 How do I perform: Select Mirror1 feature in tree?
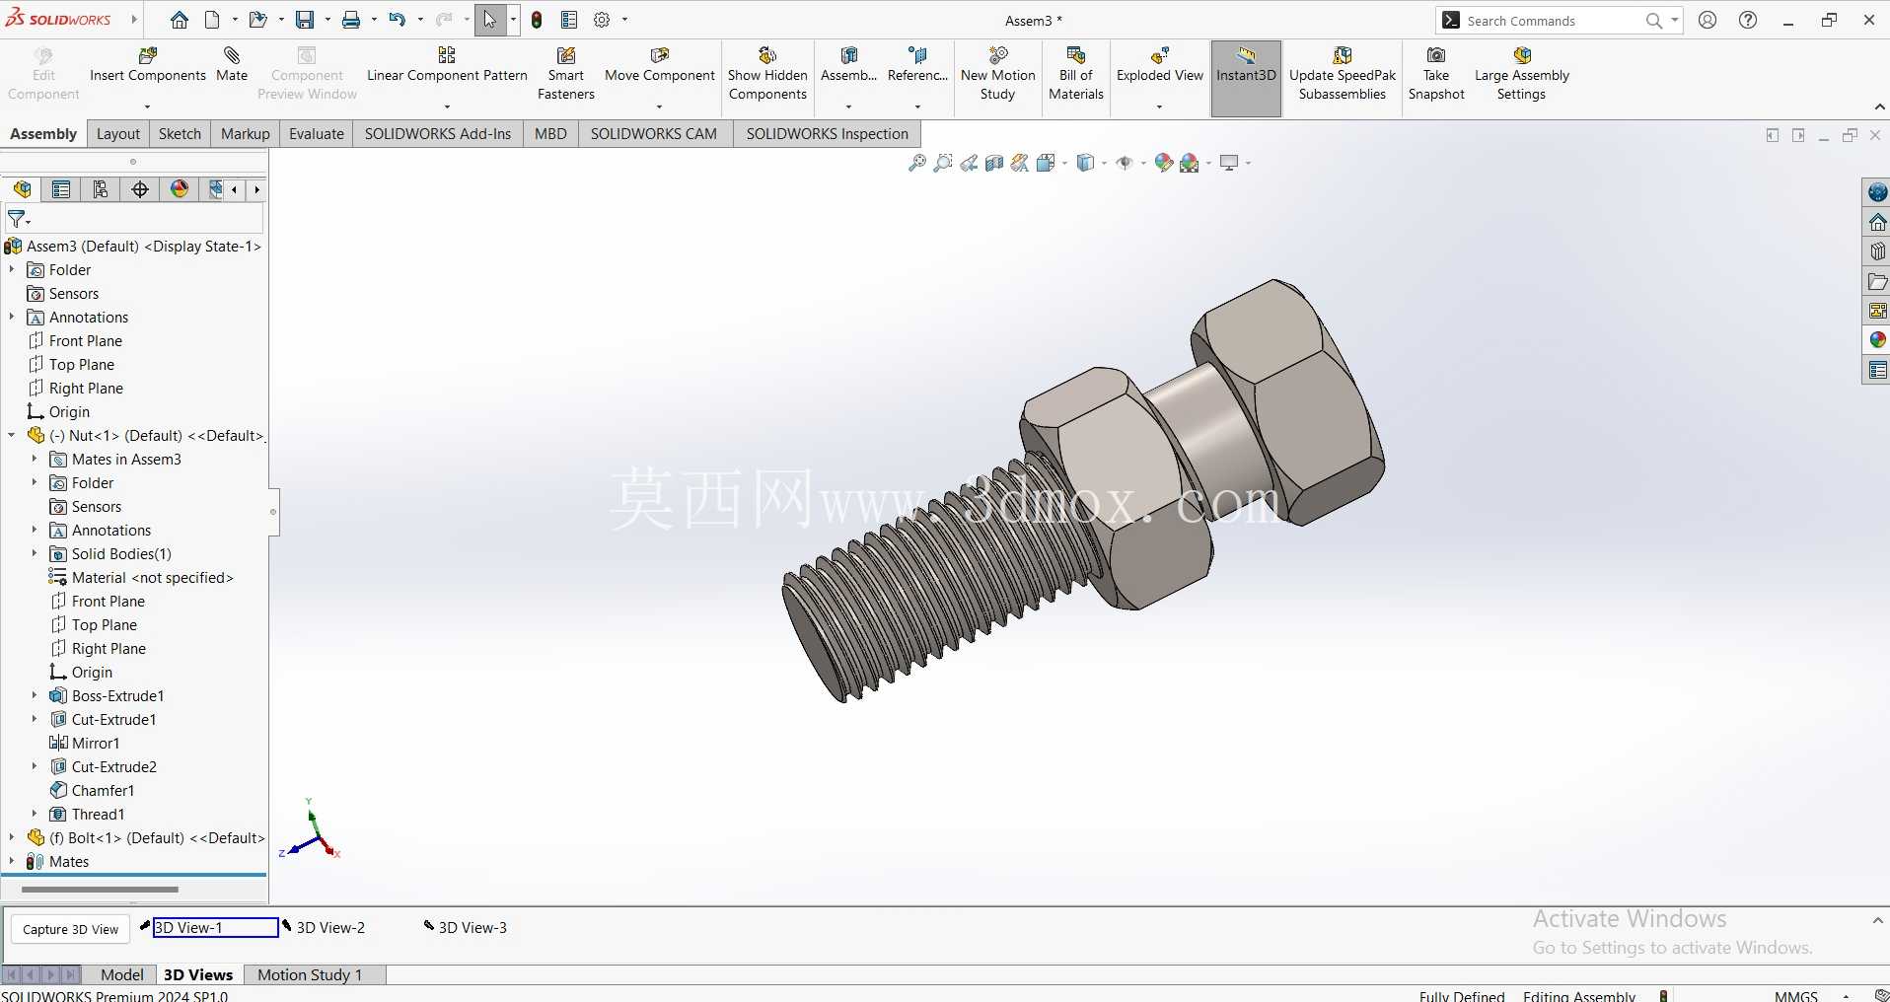[95, 744]
